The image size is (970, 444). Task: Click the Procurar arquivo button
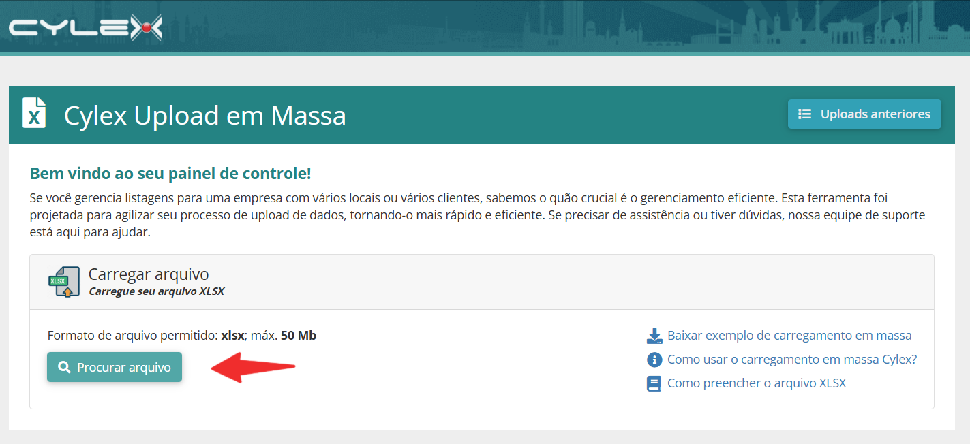[115, 367]
